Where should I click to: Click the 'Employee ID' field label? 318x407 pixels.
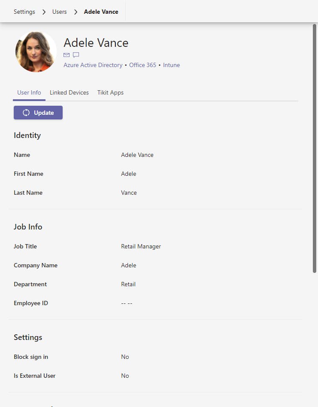(31, 303)
